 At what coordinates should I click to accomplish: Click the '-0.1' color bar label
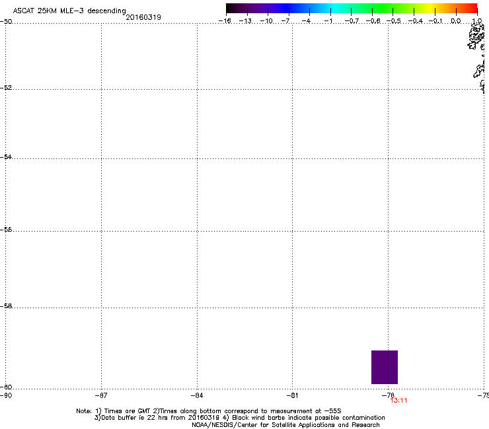click(x=435, y=21)
